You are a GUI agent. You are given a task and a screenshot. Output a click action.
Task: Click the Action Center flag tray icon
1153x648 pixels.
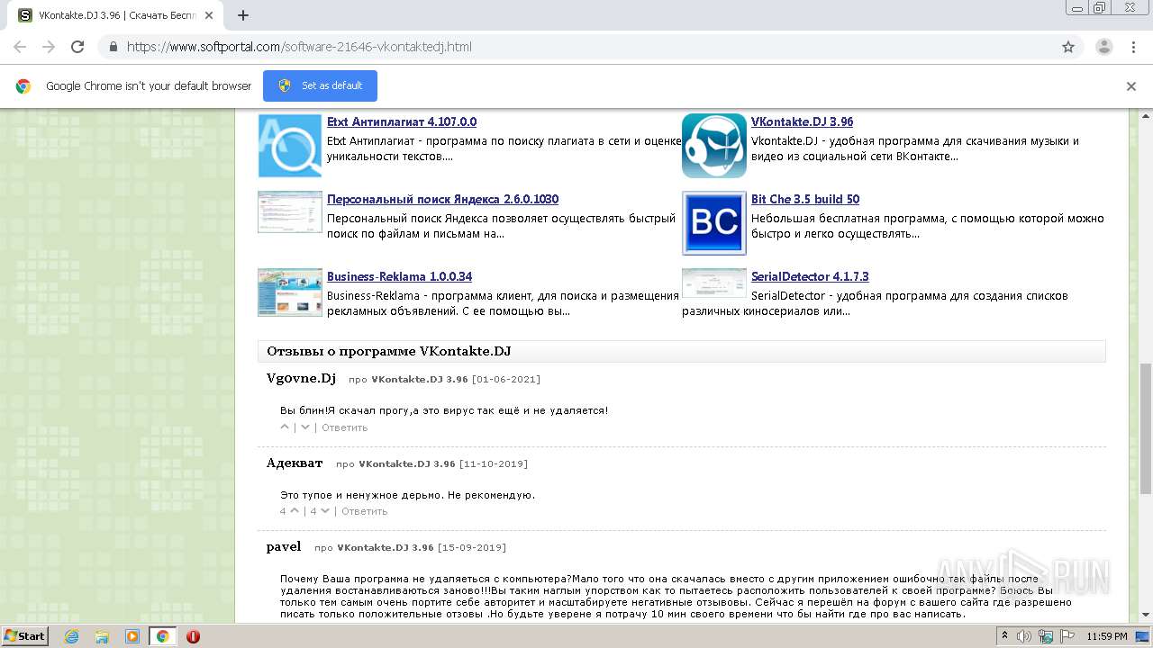[1067, 636]
